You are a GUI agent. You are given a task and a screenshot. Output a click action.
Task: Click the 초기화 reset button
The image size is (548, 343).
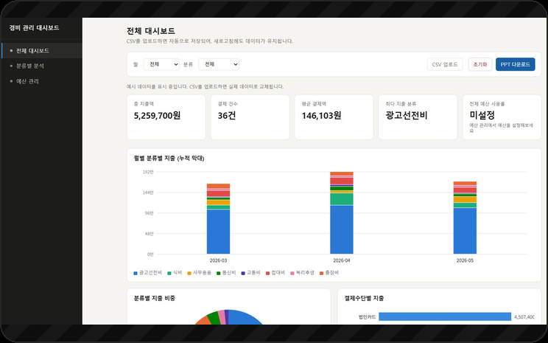point(480,64)
